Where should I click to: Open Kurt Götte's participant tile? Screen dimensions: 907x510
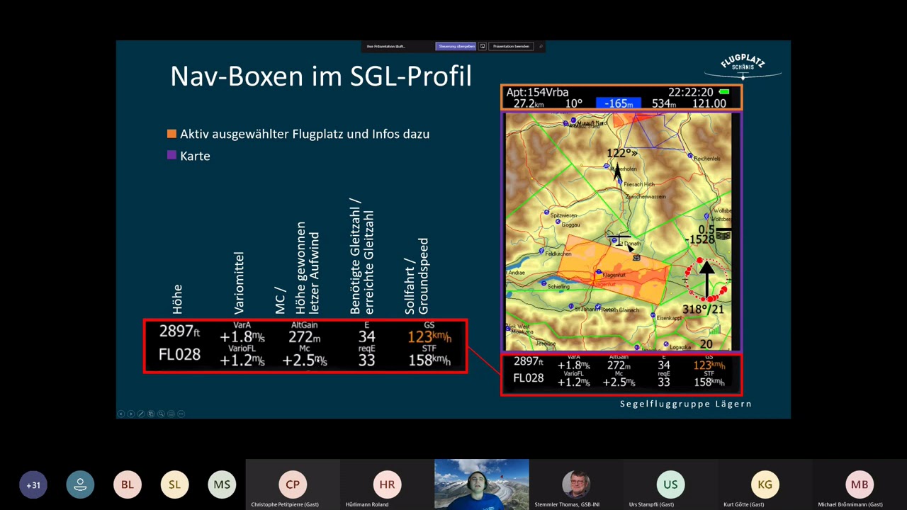(765, 484)
